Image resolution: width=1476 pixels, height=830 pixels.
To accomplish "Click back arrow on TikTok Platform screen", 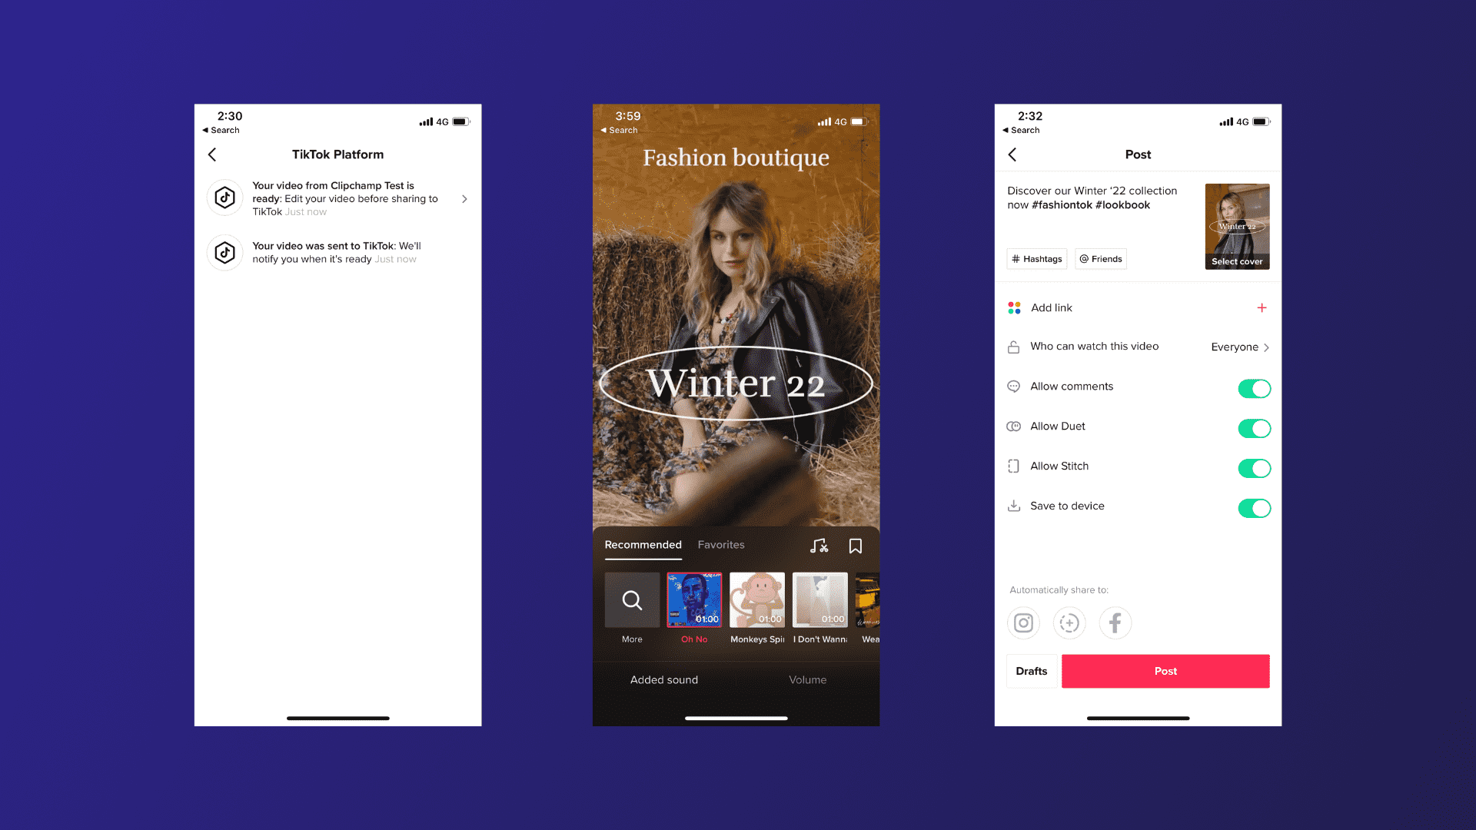I will point(213,154).
